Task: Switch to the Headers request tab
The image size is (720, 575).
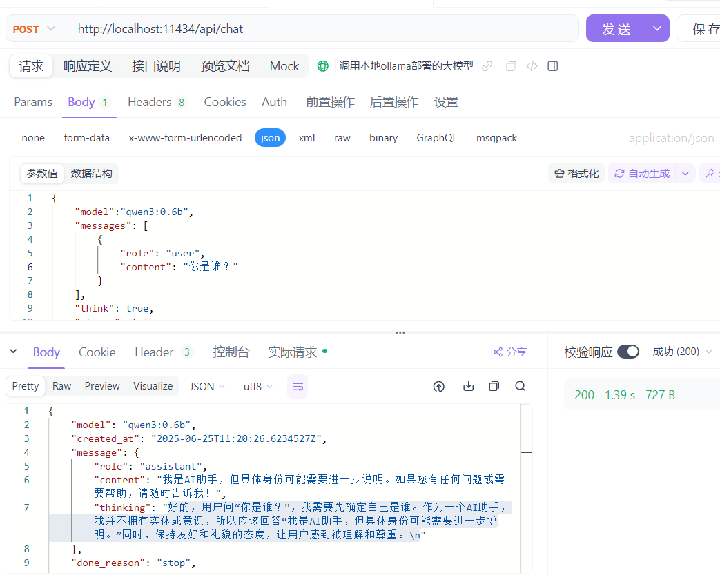Action: [149, 101]
